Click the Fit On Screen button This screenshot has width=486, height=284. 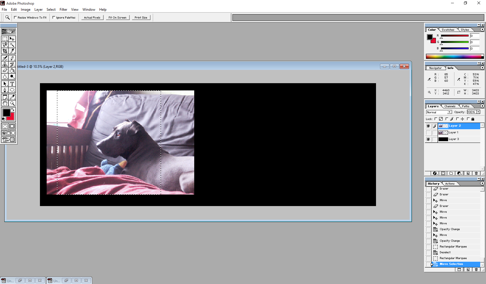[118, 18]
